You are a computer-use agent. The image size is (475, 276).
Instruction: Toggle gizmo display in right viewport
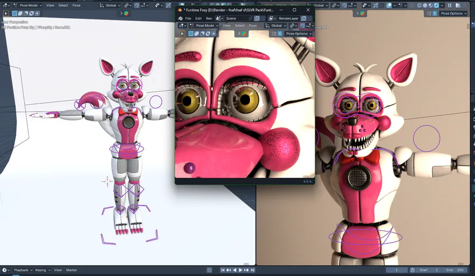click(x=376, y=5)
